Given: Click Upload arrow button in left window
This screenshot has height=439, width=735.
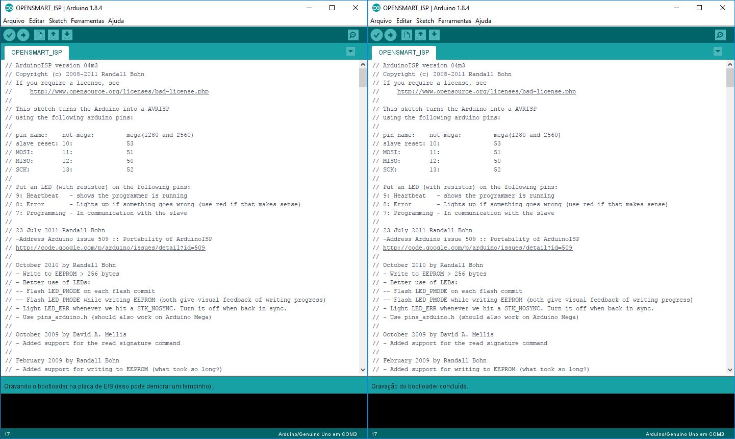Looking at the screenshot, I should (23, 35).
